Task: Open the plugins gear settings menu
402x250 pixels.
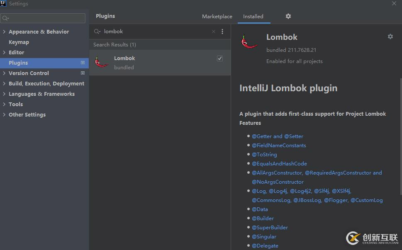Action: pos(288,16)
